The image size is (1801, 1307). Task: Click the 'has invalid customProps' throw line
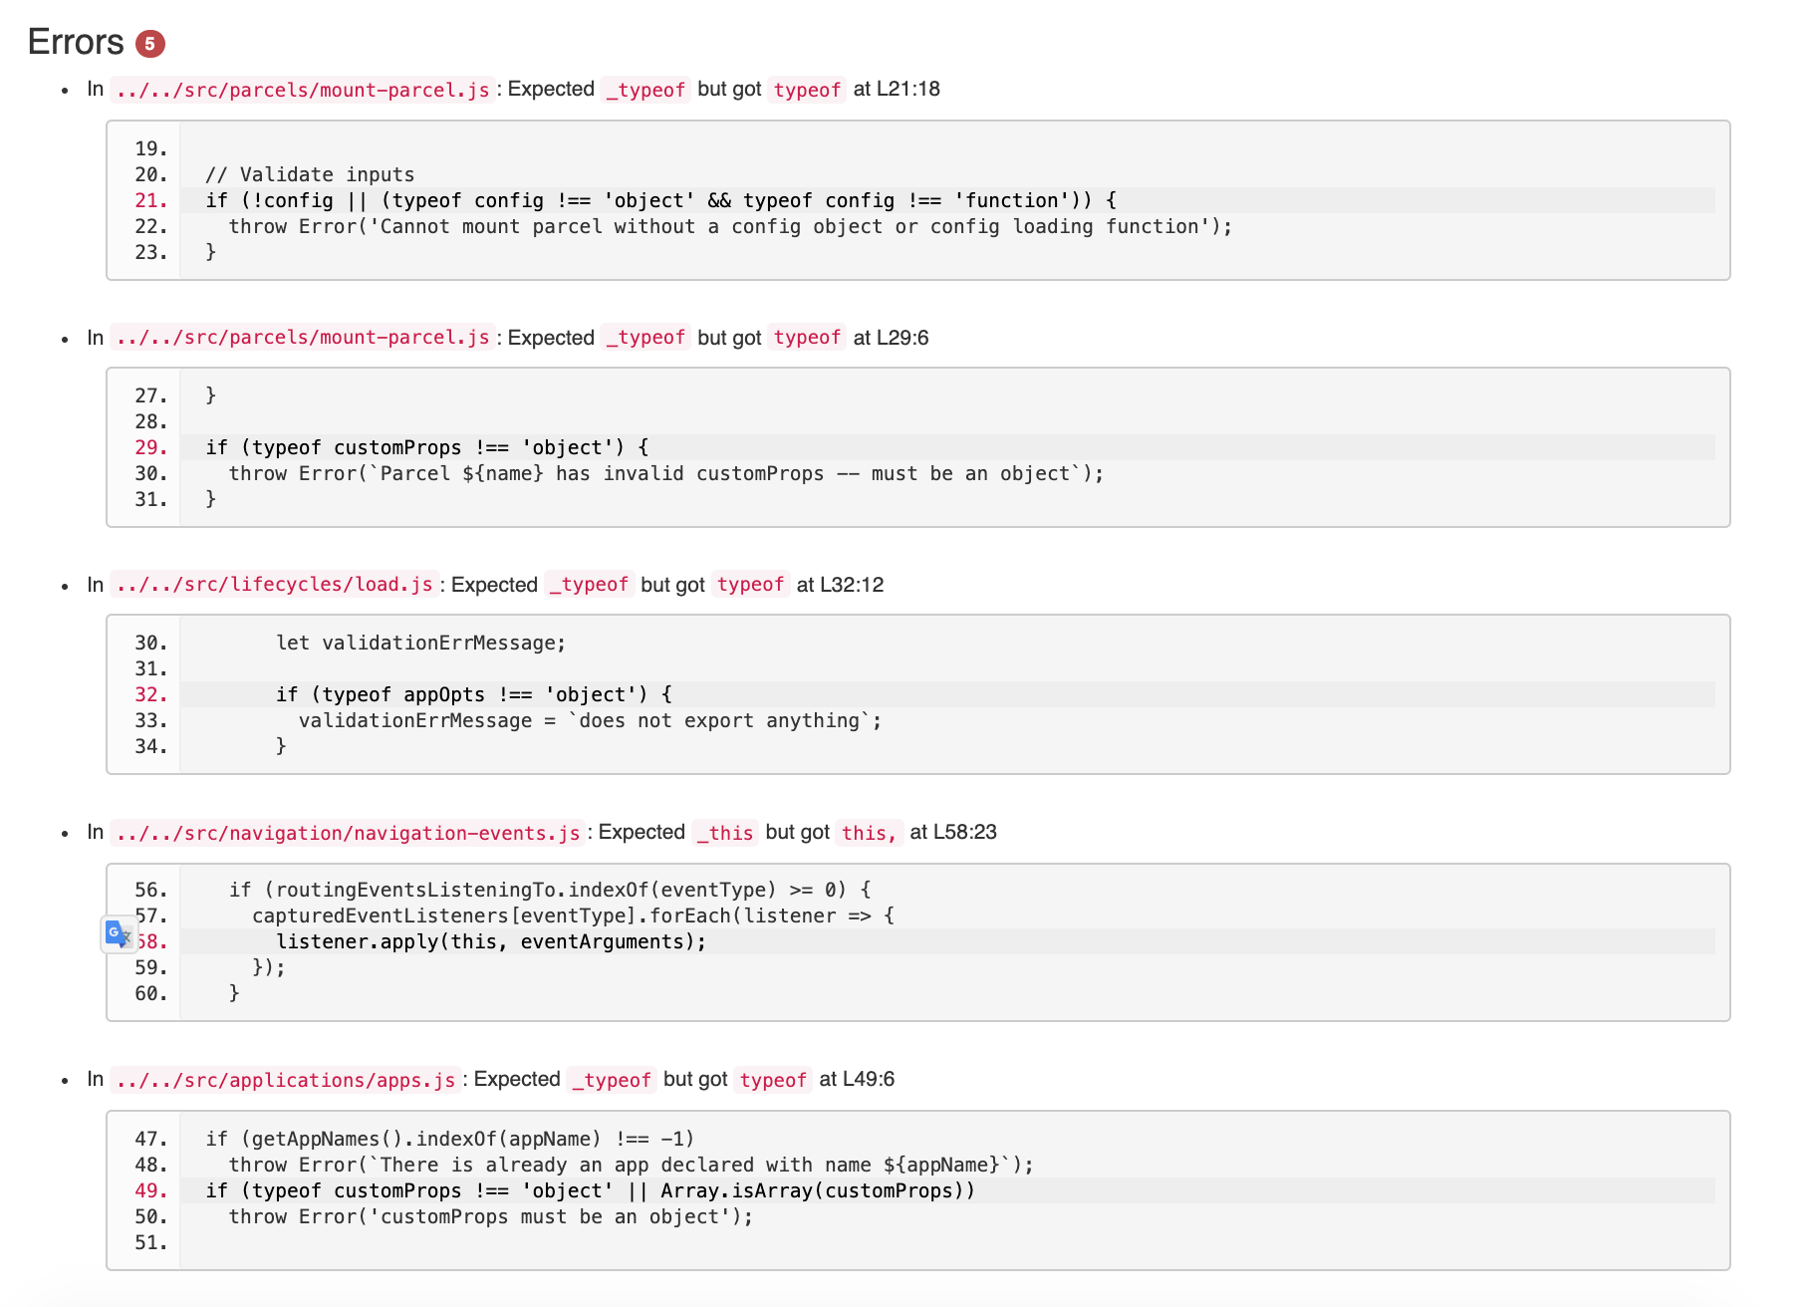tap(666, 473)
